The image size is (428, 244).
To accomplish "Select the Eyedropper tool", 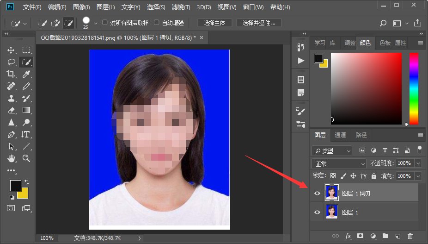I will pos(26,74).
